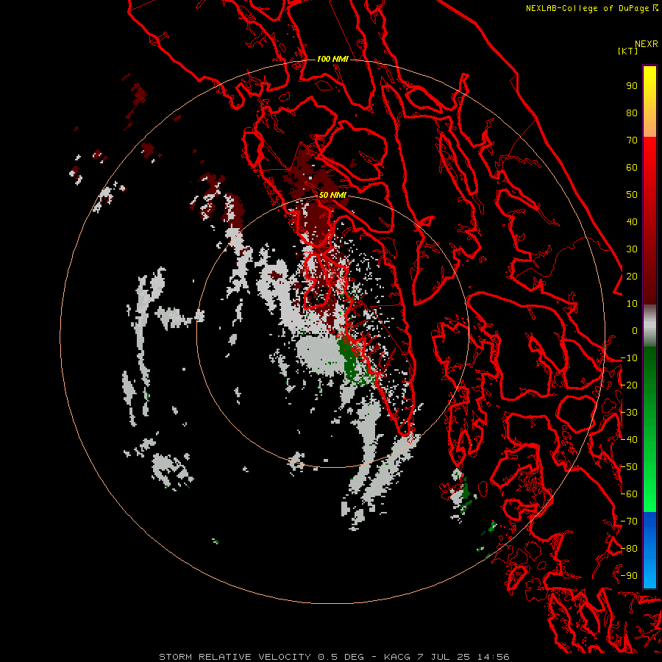Click the -40 value on velocity scale
The width and height of the screenshot is (662, 662).
click(629, 440)
